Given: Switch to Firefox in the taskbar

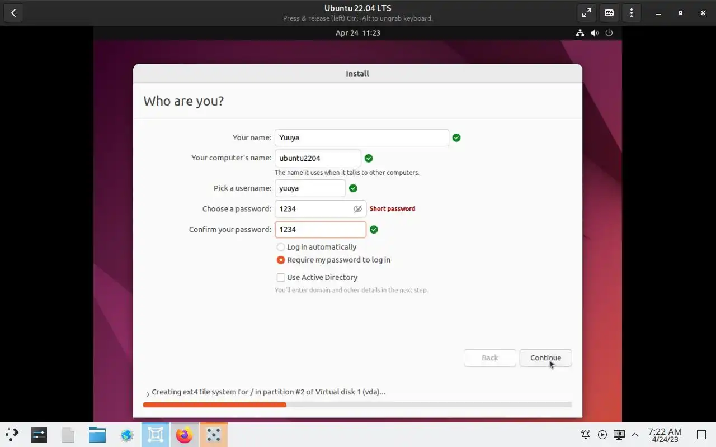Looking at the screenshot, I should [184, 435].
